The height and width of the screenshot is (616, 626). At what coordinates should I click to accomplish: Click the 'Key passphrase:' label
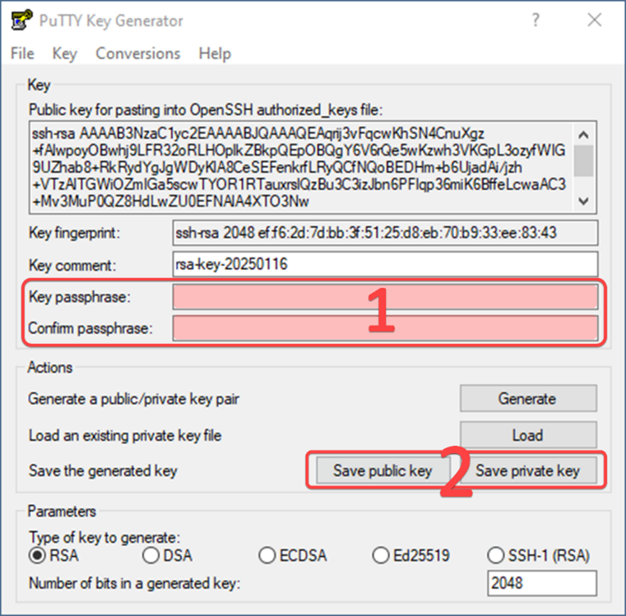coord(80,297)
